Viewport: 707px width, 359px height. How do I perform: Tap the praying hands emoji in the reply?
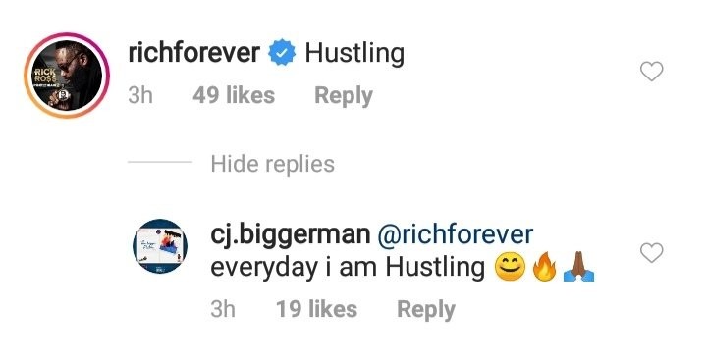[579, 267]
